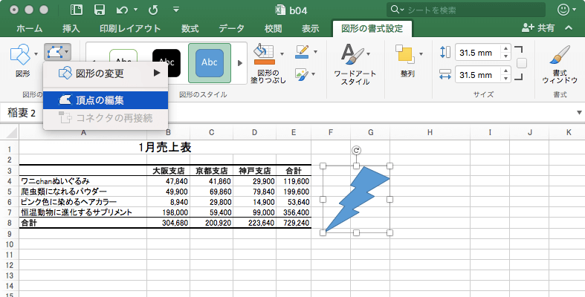
Task: Save the workbook with the floppy icon
Action: (x=100, y=10)
